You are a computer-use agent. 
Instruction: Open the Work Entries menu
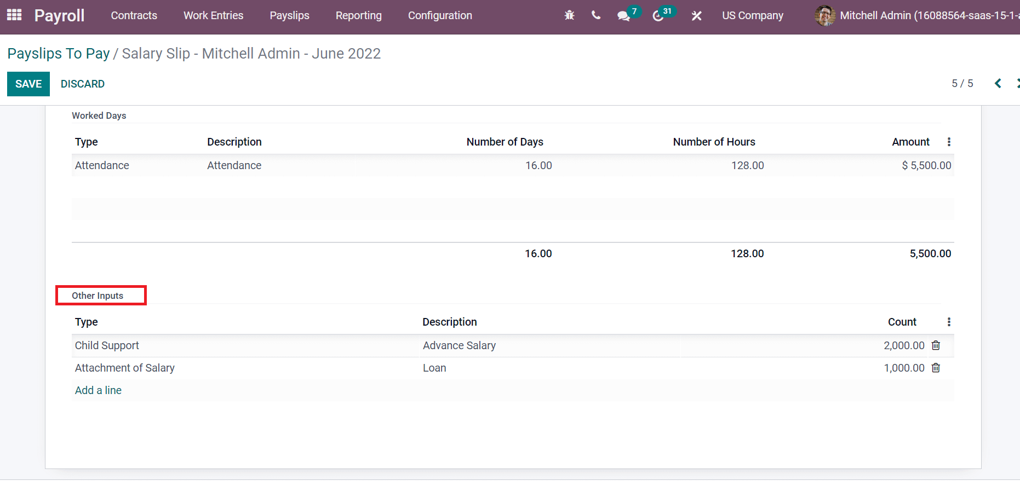(x=213, y=15)
